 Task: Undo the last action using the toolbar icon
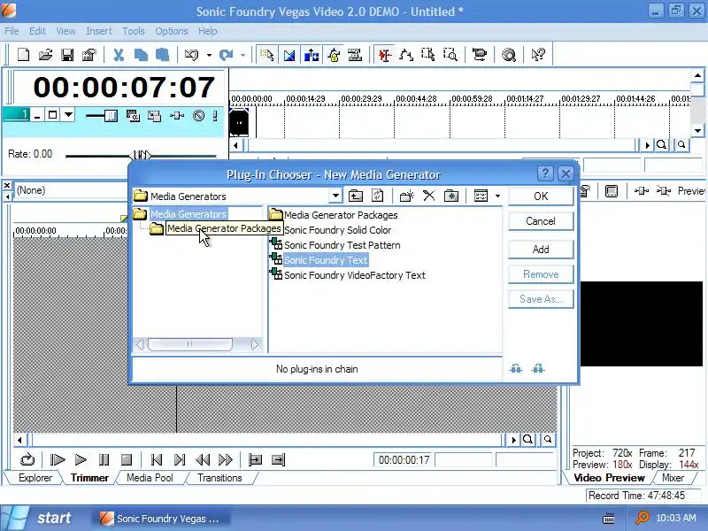point(191,55)
